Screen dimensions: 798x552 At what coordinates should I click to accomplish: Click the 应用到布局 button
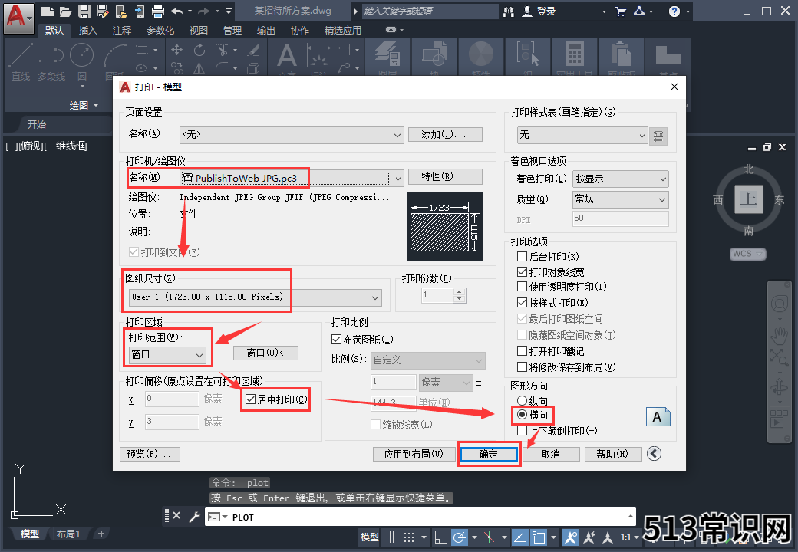click(414, 454)
